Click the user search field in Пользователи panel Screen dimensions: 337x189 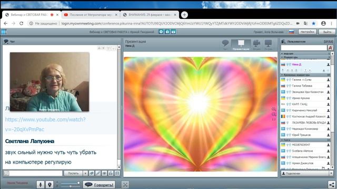[x=304, y=48]
